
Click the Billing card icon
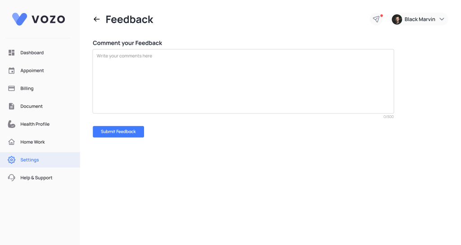pos(12,88)
